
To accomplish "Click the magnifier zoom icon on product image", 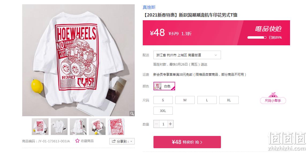I will pyautogui.click(x=132, y=113).
